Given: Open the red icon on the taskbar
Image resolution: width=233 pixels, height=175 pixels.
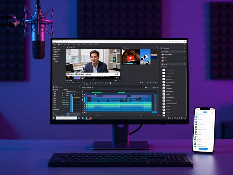Looking at the screenshot, I should (90, 118).
